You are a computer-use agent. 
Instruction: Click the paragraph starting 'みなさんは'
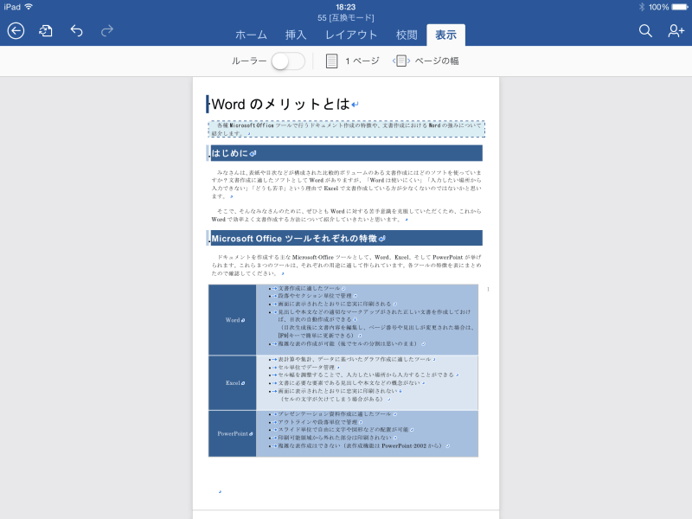[346, 184]
